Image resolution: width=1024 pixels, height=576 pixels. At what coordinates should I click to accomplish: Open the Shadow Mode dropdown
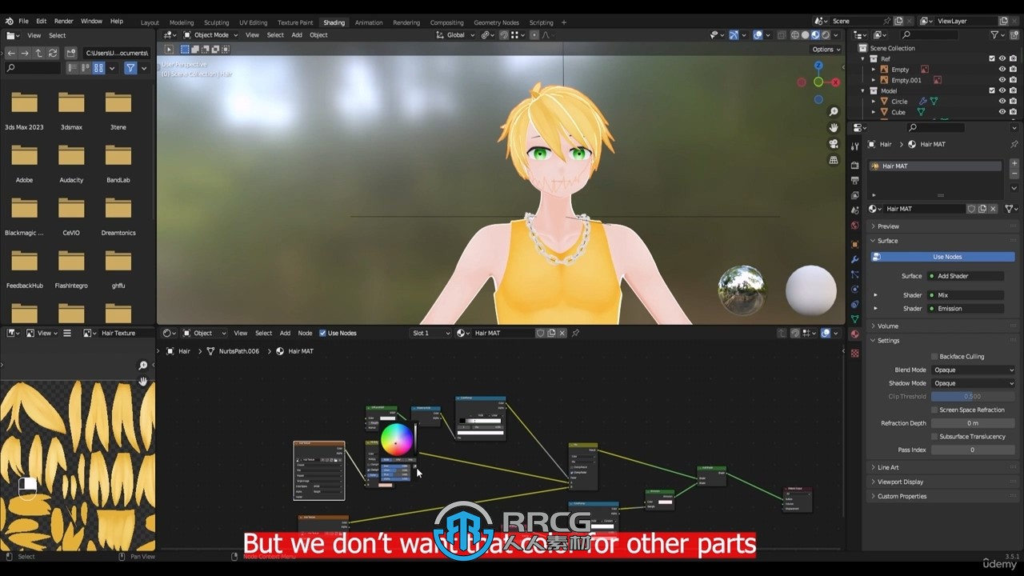pos(973,383)
